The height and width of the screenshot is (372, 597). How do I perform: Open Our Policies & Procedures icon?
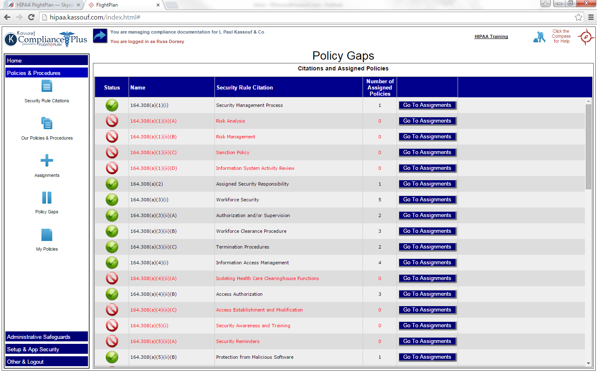point(47,123)
